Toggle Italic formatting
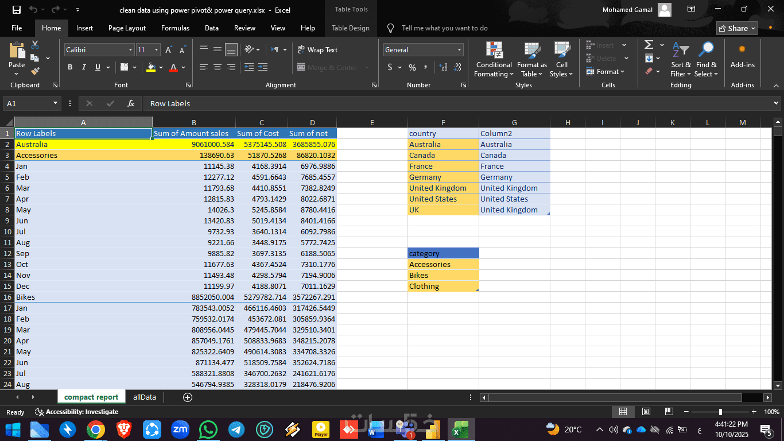 pyautogui.click(x=84, y=67)
